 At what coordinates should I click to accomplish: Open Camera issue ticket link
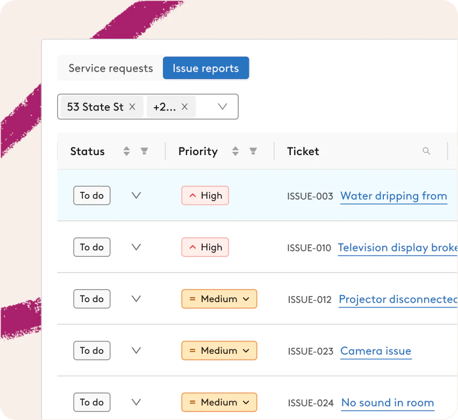[376, 351]
